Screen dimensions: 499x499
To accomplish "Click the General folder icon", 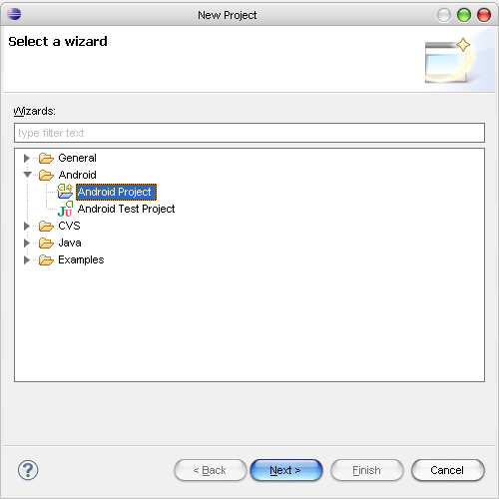I will [x=46, y=158].
